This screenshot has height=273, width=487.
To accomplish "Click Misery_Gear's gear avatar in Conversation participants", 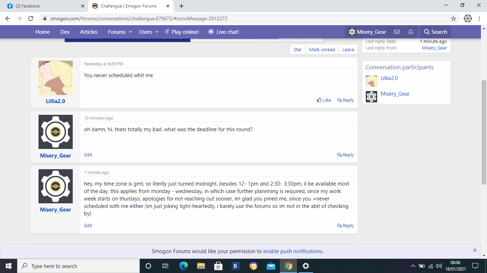I will pyautogui.click(x=371, y=97).
